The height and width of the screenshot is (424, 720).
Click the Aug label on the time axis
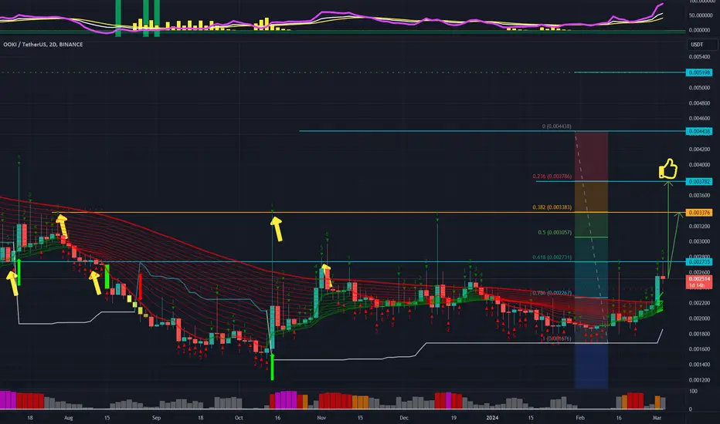point(69,418)
